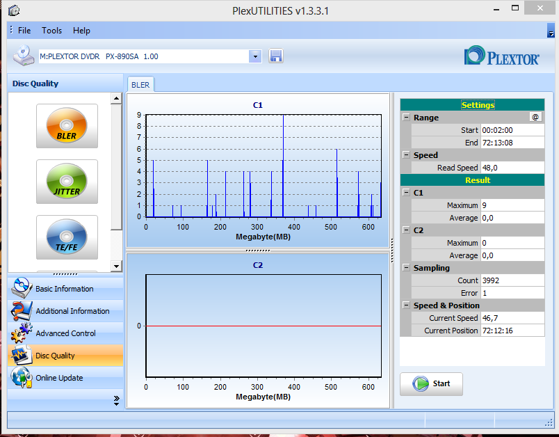Image resolution: width=559 pixels, height=437 pixels.
Task: Select the JITTER test icon
Action: 67,181
